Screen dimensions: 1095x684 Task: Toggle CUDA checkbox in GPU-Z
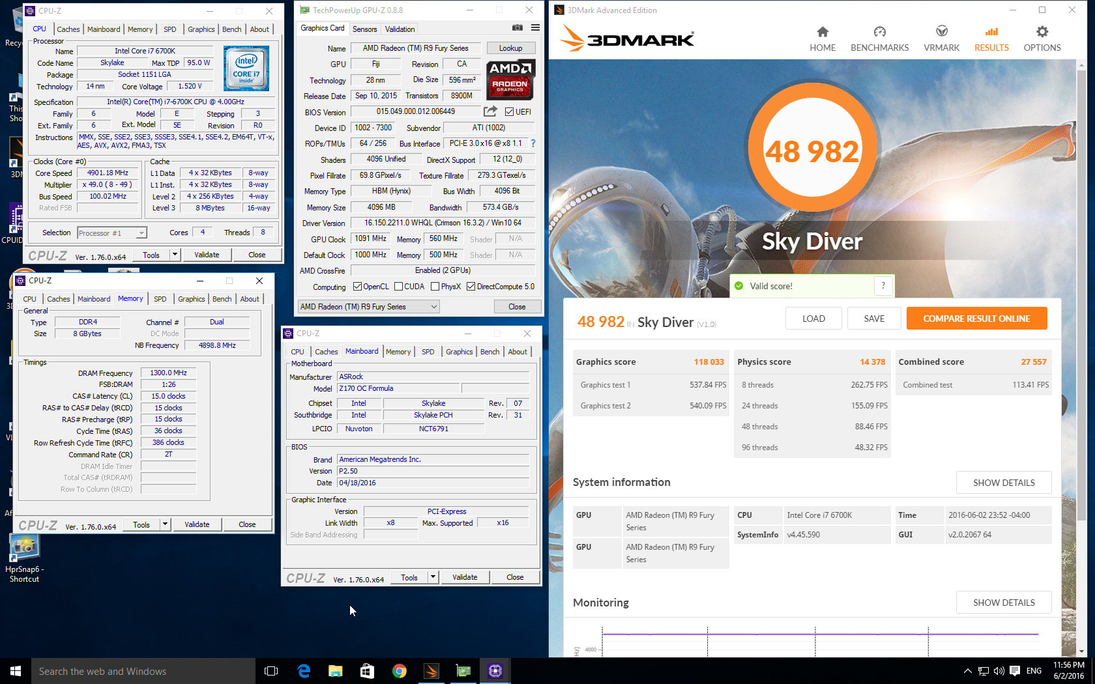click(398, 287)
